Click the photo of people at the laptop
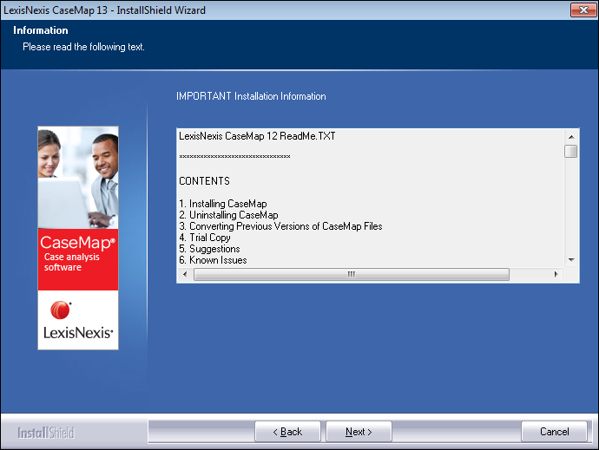The height and width of the screenshot is (450, 599). (78, 178)
